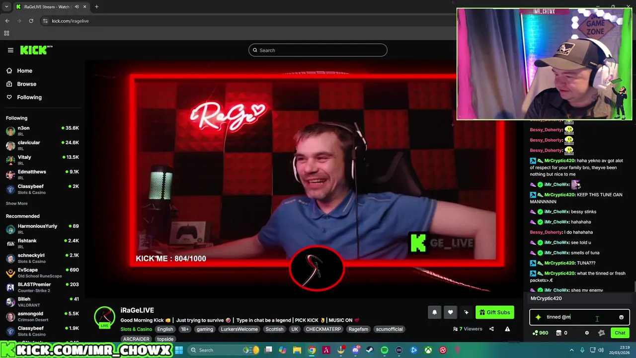This screenshot has width=636, height=358.
Task: Open n3on followed channel
Action: [x=42, y=131]
